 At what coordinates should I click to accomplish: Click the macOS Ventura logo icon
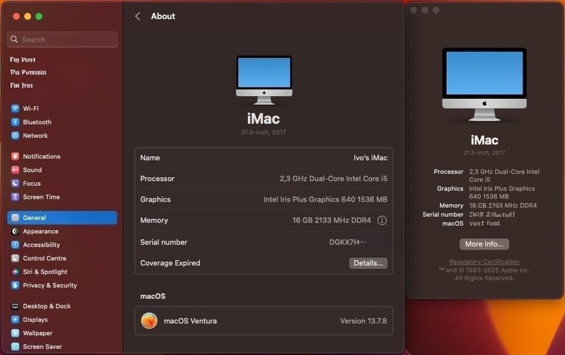(x=149, y=321)
